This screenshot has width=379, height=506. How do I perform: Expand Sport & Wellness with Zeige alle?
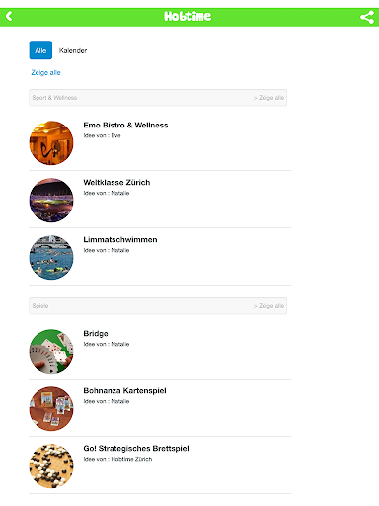[x=268, y=98]
